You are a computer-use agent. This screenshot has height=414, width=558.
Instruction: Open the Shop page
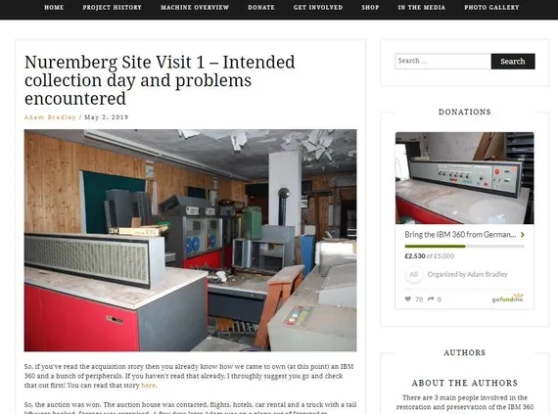click(370, 8)
